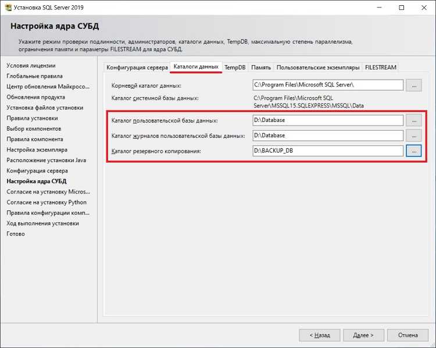Screen dimensions: 436x348
Task: Browse for the user database log directory
Action: pos(413,135)
